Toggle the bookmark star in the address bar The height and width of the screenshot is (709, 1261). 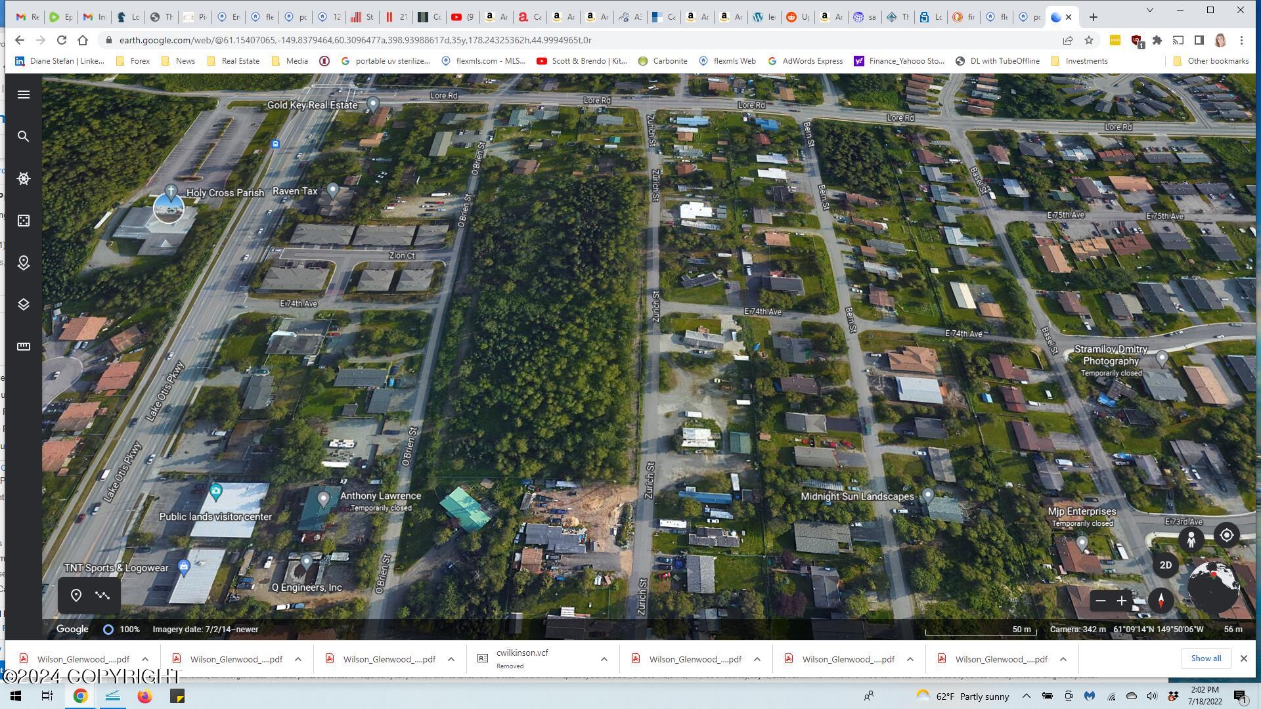point(1088,39)
